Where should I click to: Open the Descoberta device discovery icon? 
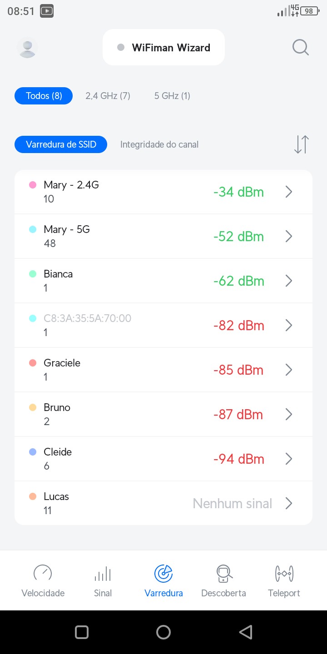coord(224,574)
